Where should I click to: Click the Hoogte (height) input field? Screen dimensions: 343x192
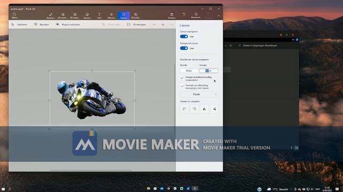pos(208,71)
